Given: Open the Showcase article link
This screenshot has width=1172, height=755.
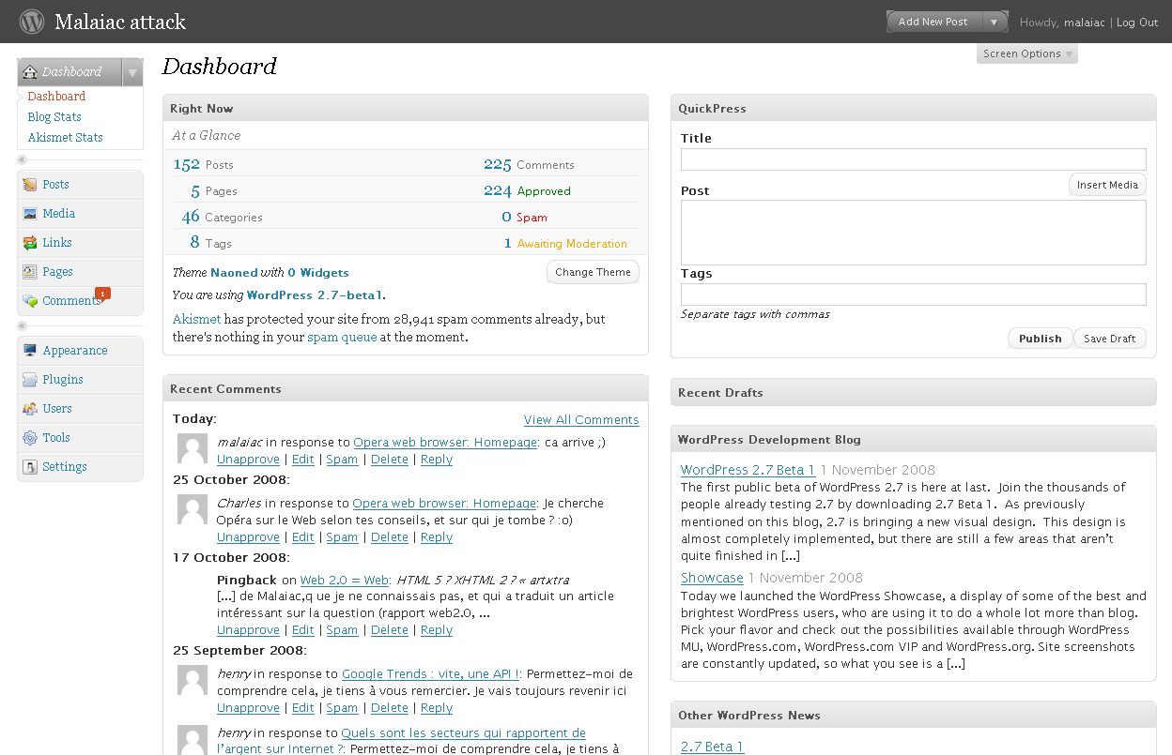Looking at the screenshot, I should click(712, 578).
